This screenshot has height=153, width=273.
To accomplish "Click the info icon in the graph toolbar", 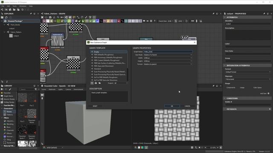I will (x=54, y=17).
